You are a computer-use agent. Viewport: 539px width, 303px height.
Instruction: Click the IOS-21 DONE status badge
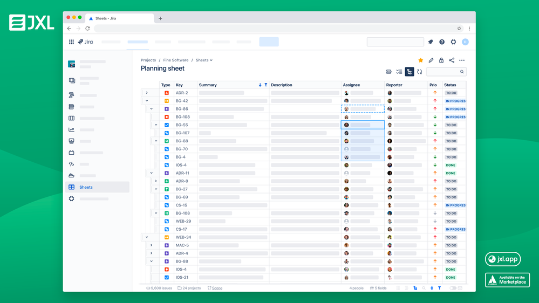click(x=451, y=278)
